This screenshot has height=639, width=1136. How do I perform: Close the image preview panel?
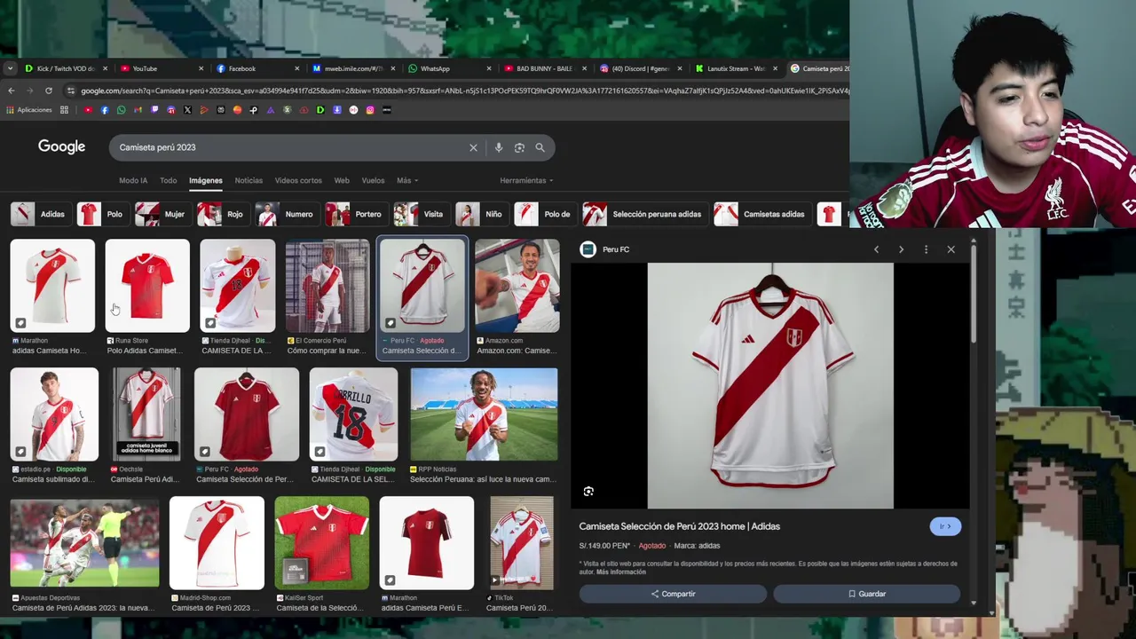click(x=951, y=249)
